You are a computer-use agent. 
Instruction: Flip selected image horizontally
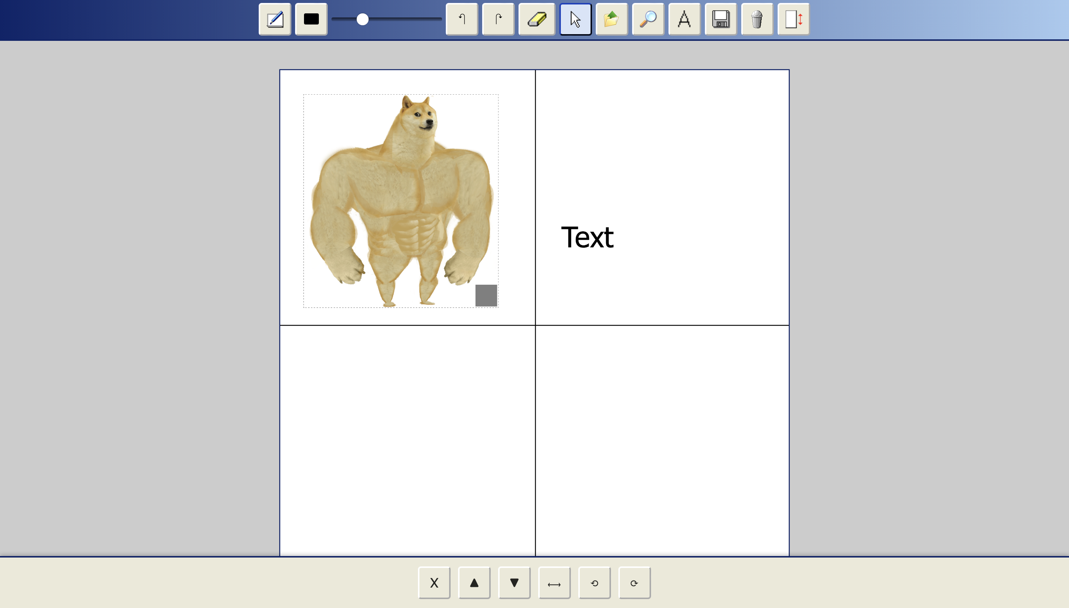pyautogui.click(x=555, y=582)
